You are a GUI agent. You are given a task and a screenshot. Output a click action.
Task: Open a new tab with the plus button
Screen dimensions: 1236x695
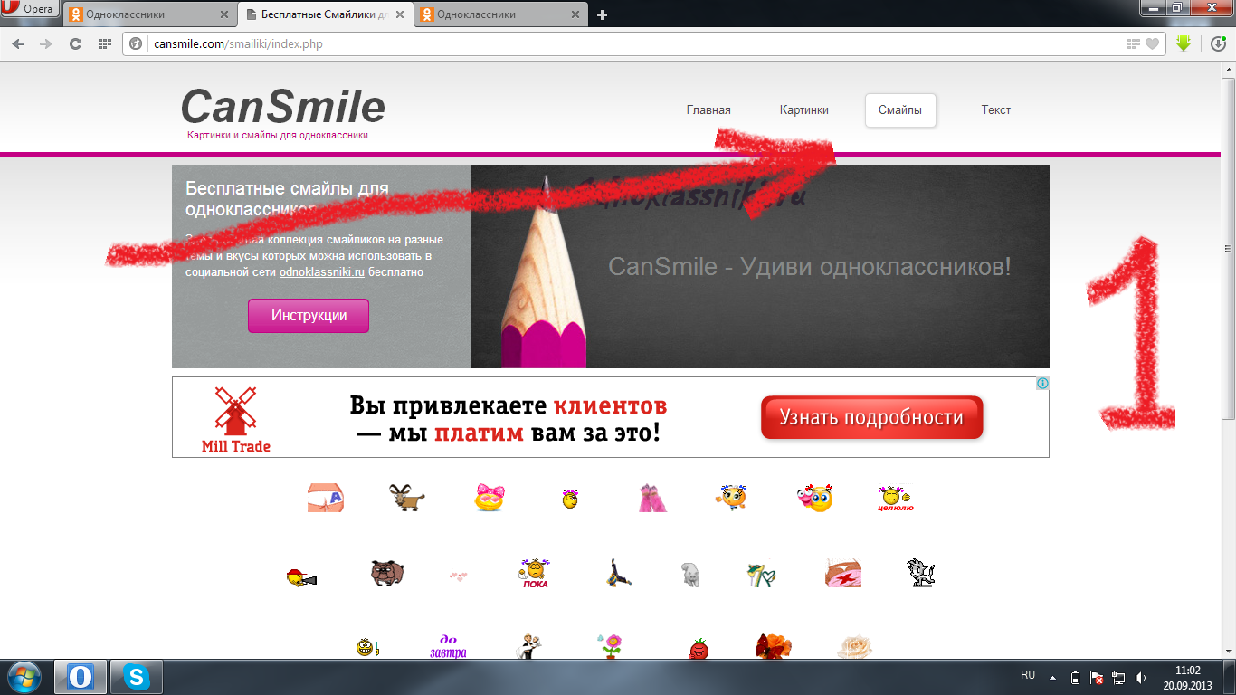603,14
